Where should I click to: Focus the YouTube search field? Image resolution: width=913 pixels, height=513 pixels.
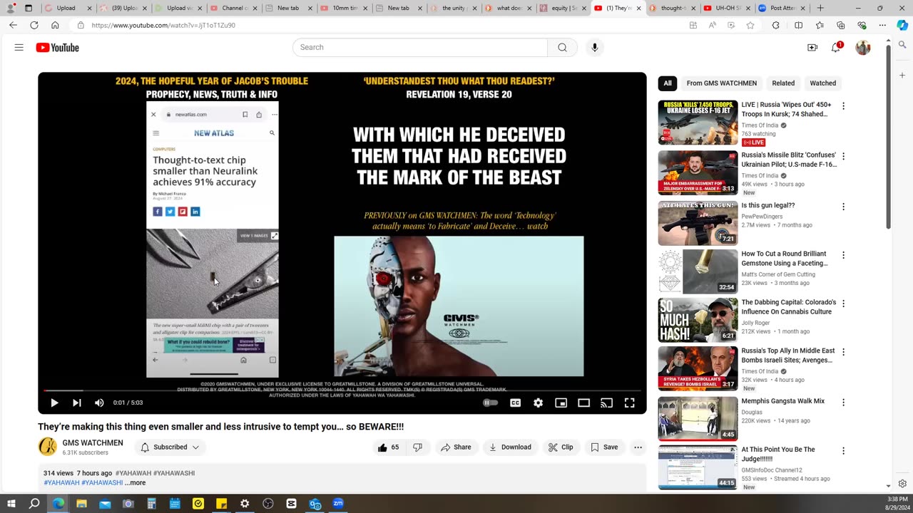pyautogui.click(x=420, y=48)
